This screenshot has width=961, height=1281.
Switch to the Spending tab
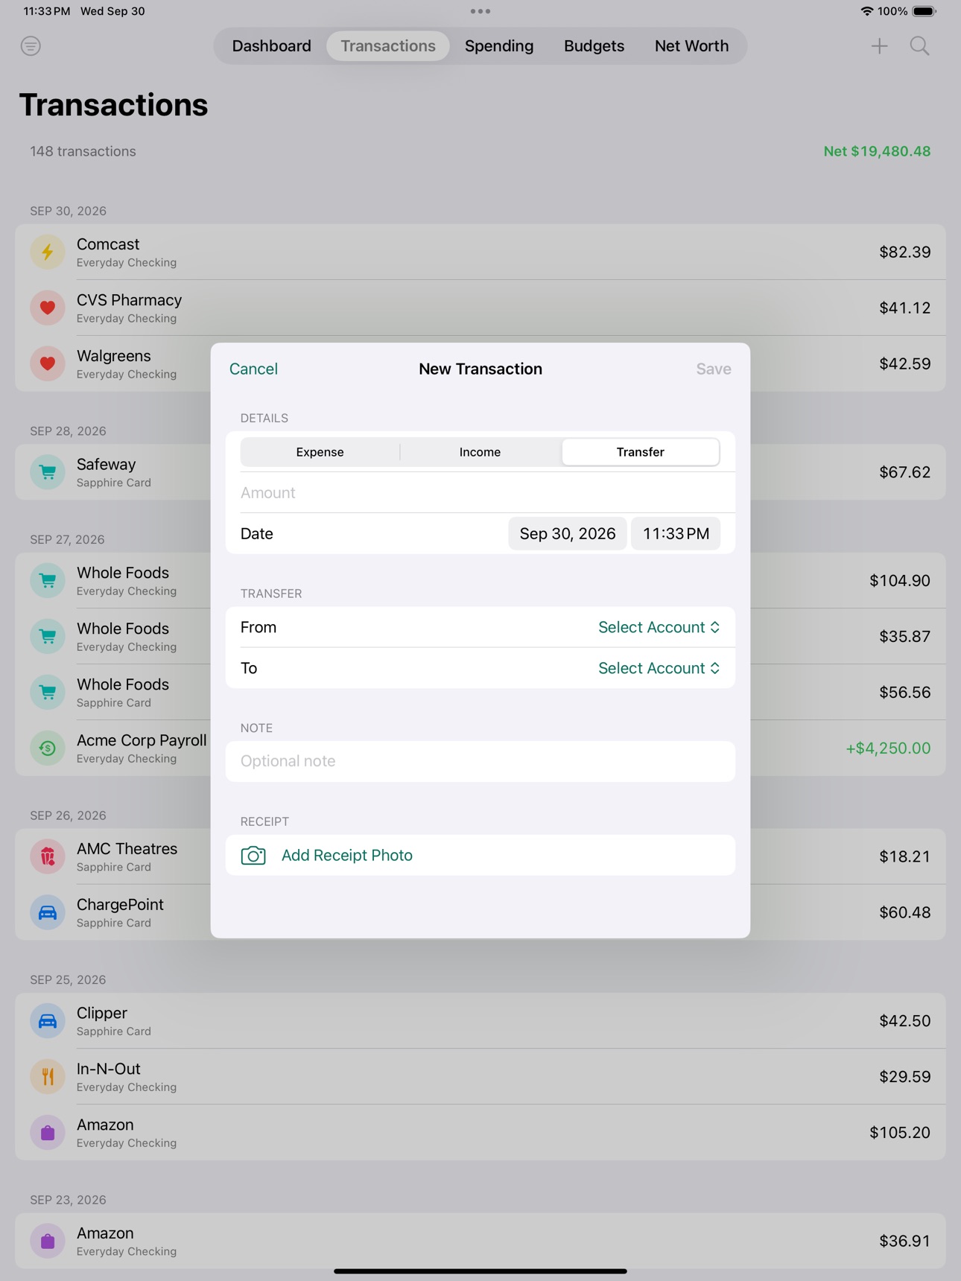pyautogui.click(x=499, y=46)
